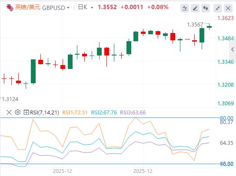Click the UK/US flag pair icon
The image size is (236, 176).
(10, 7)
